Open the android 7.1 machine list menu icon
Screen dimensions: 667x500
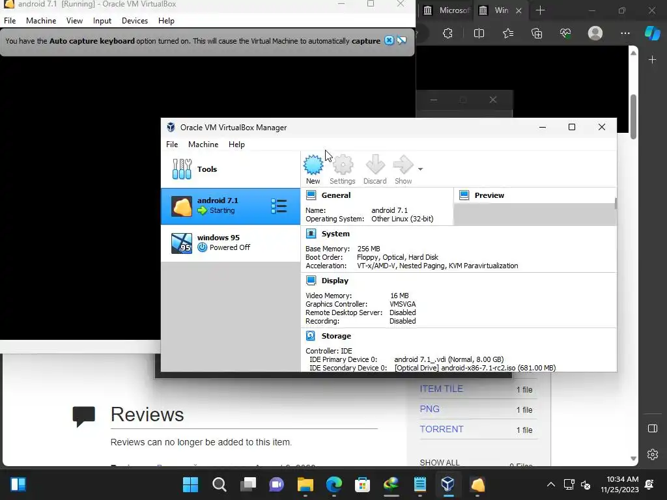279,206
